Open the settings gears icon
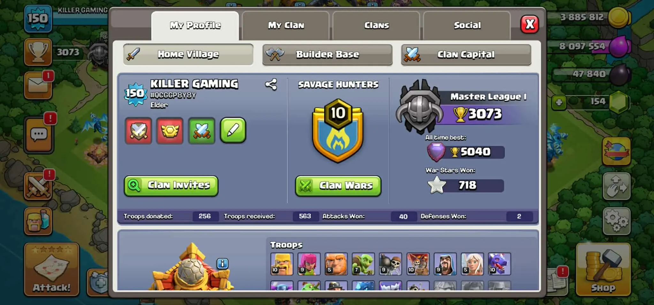Viewport: 654px width, 305px height. point(616,221)
